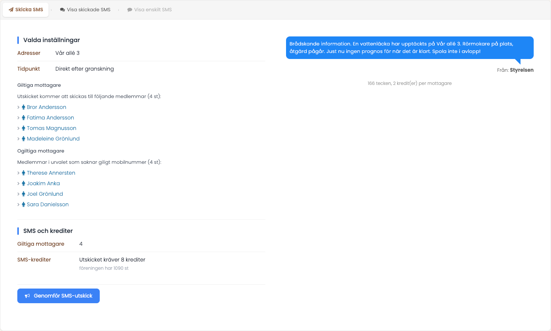Image resolution: width=551 pixels, height=331 pixels.
Task: Expand the chevron before Madeleine Grönlund
Action: (x=18, y=139)
